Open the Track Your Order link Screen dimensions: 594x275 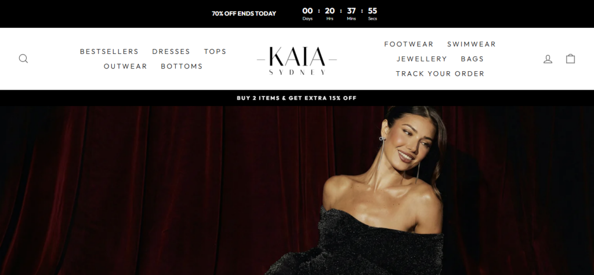click(440, 74)
